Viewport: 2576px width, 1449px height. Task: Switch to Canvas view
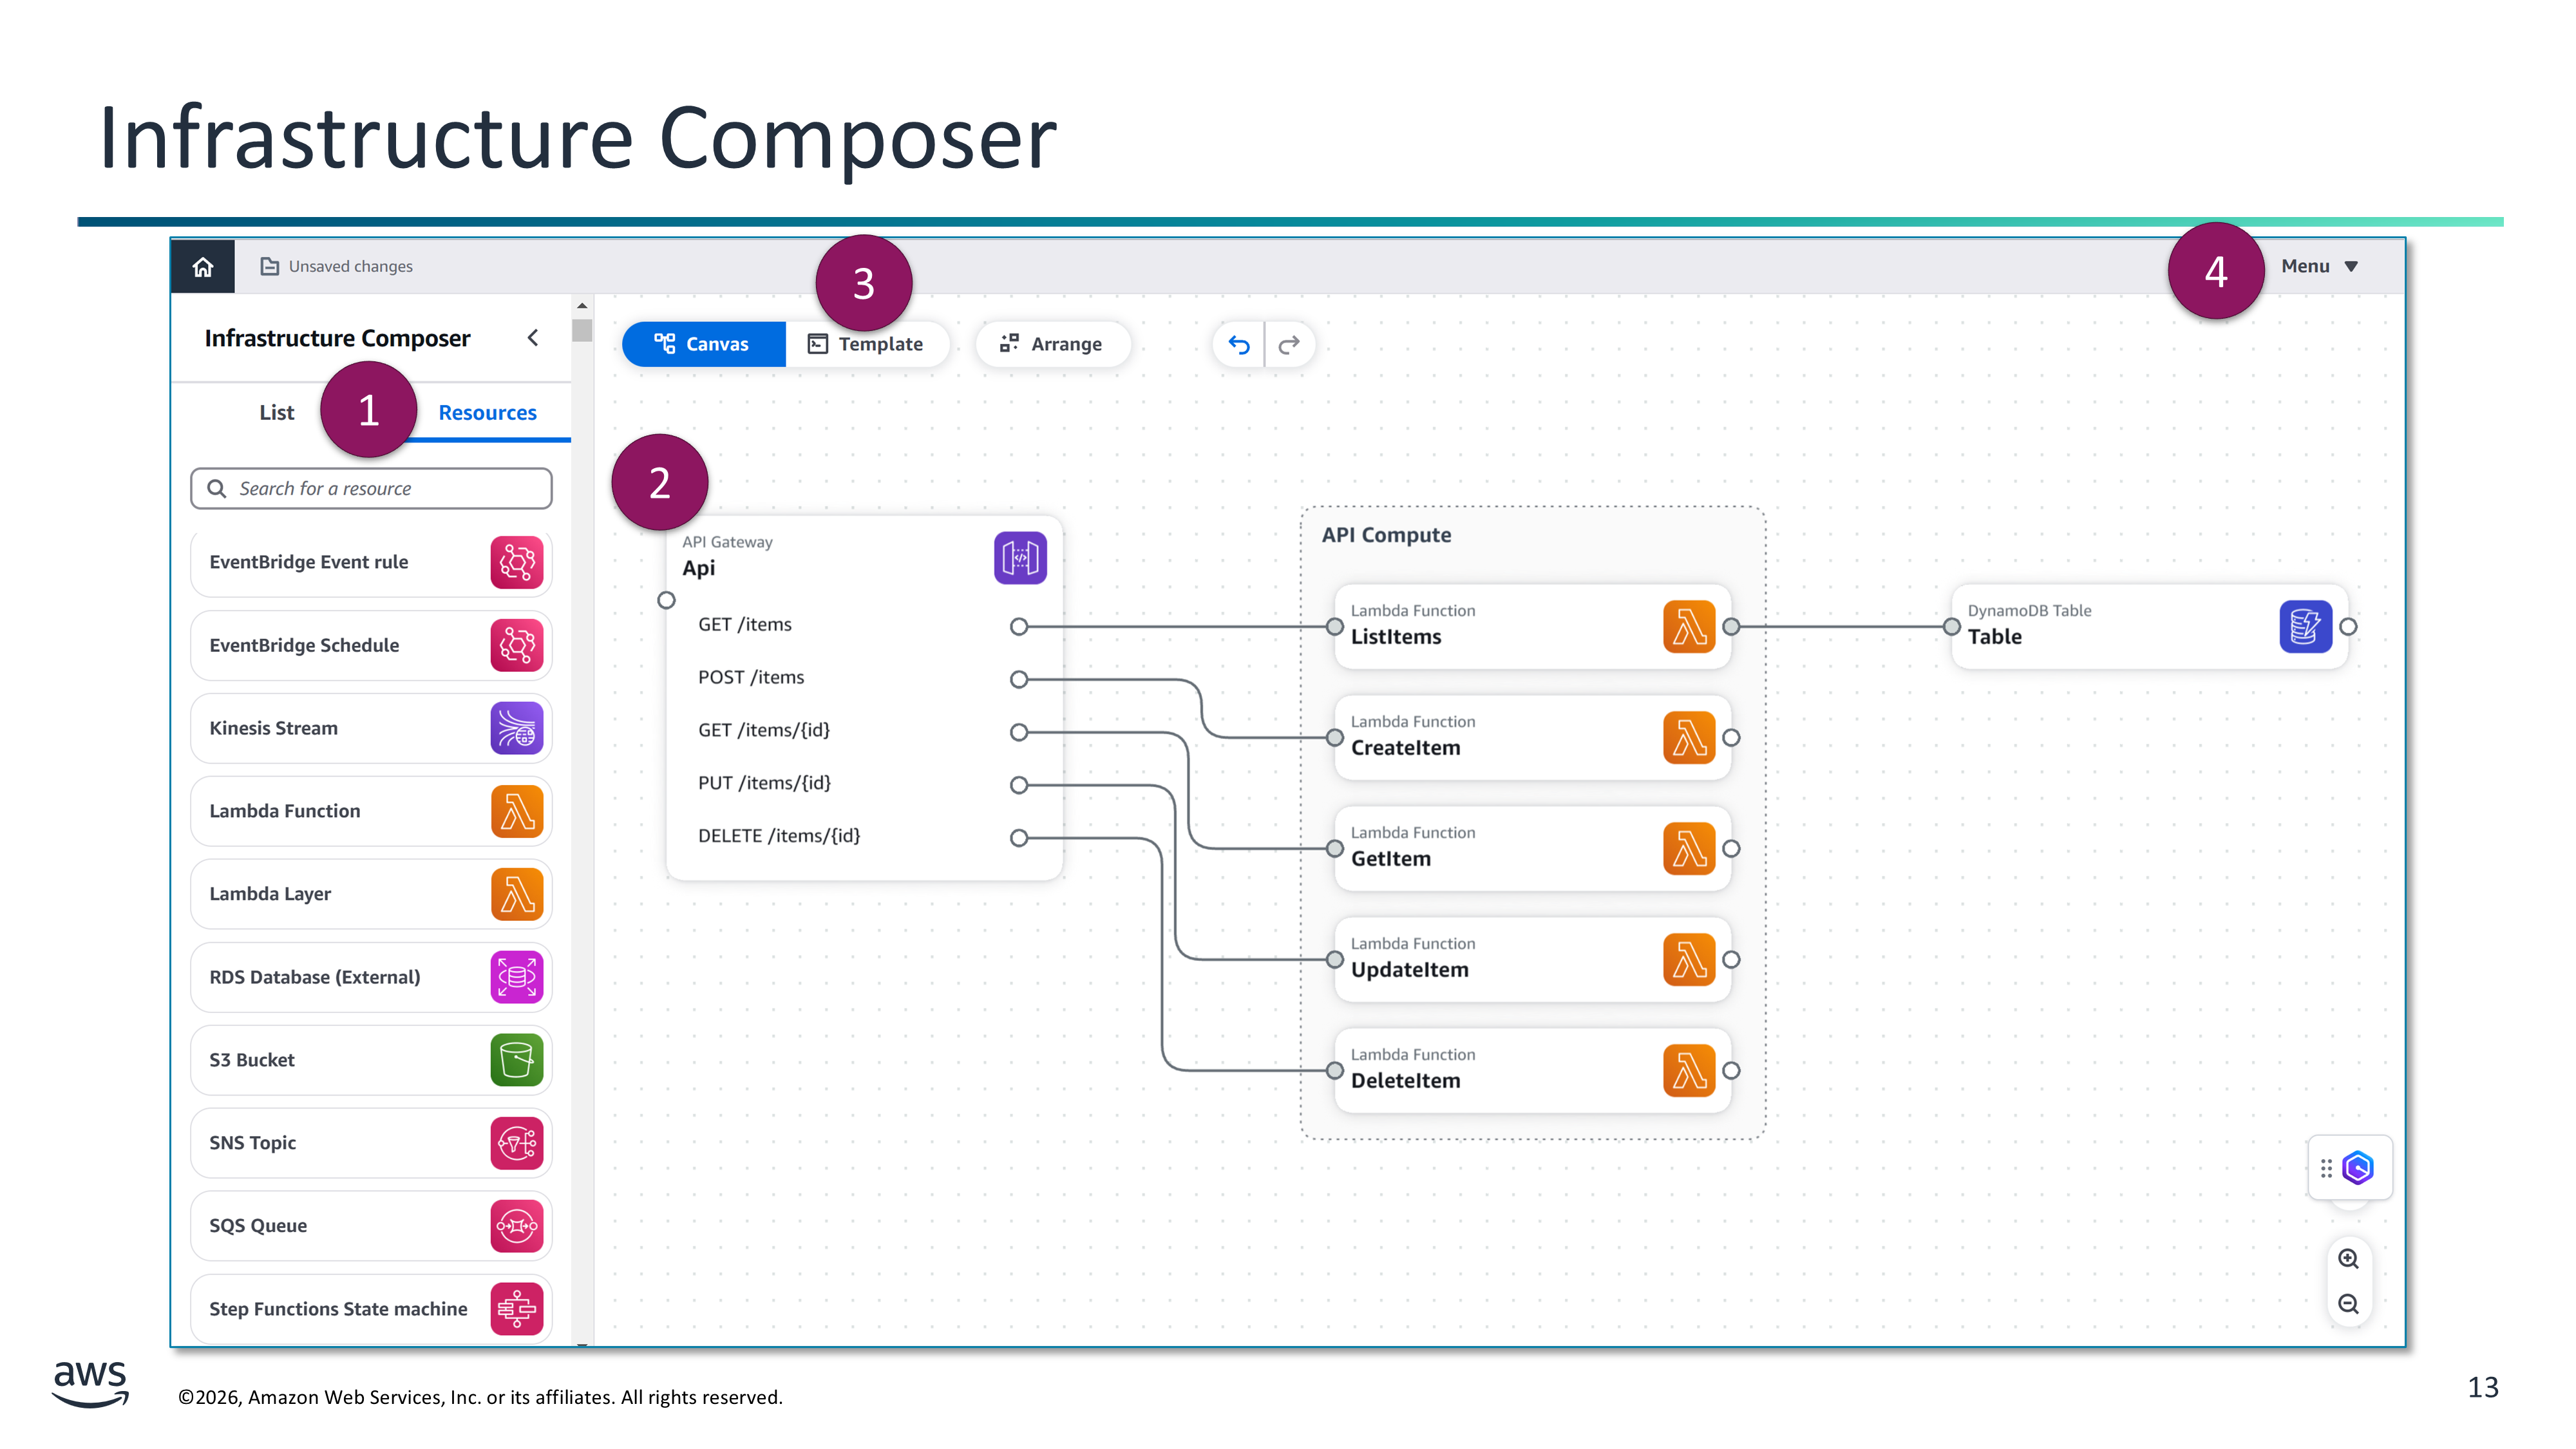coord(703,344)
